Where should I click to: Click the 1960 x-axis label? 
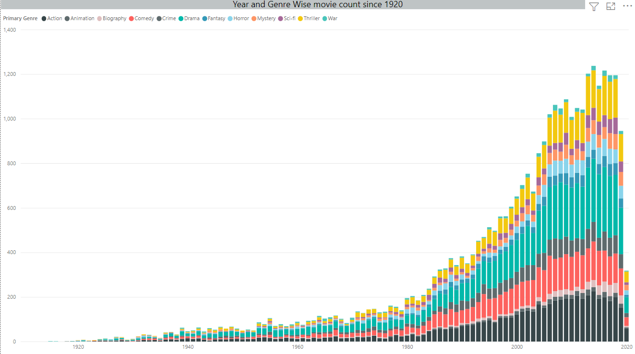tap(298, 347)
